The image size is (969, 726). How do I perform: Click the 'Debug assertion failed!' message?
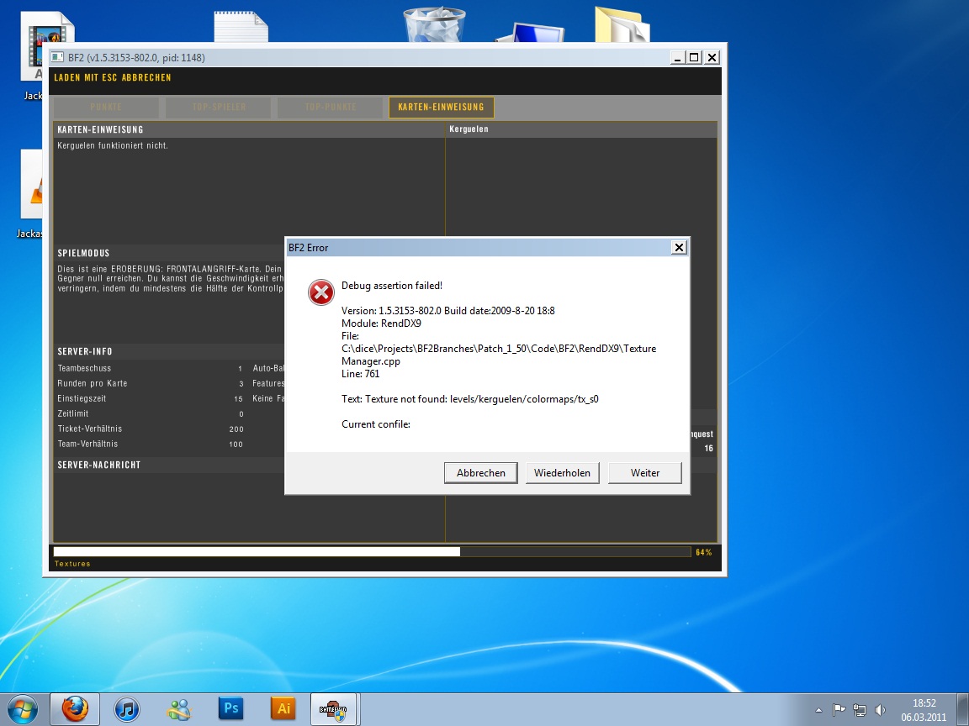(392, 285)
